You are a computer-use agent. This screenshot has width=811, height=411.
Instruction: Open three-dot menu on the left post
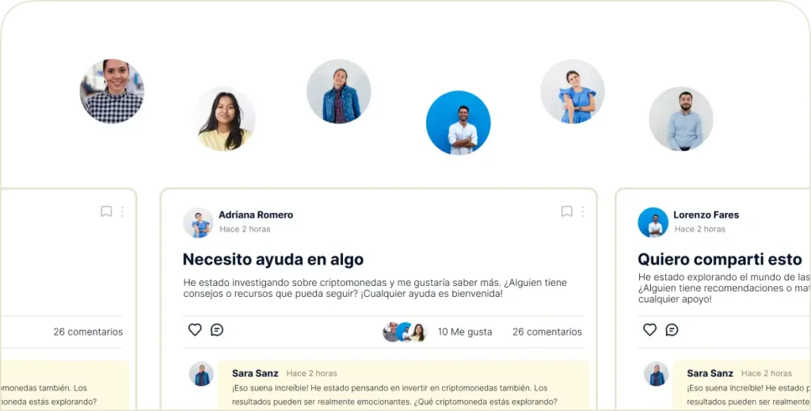[x=122, y=211]
